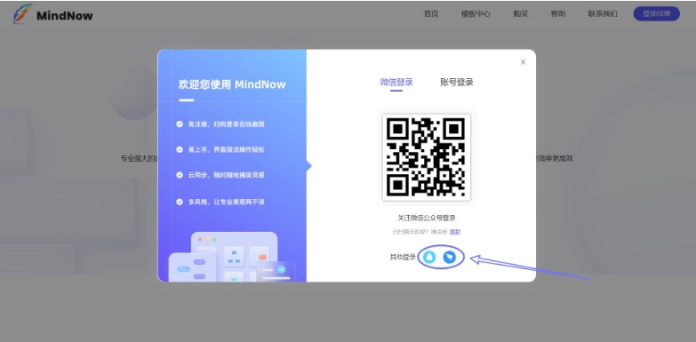Screen dimensions: 696x342
Task: Click the 关注微信公众号登录 text
Action: click(x=426, y=218)
